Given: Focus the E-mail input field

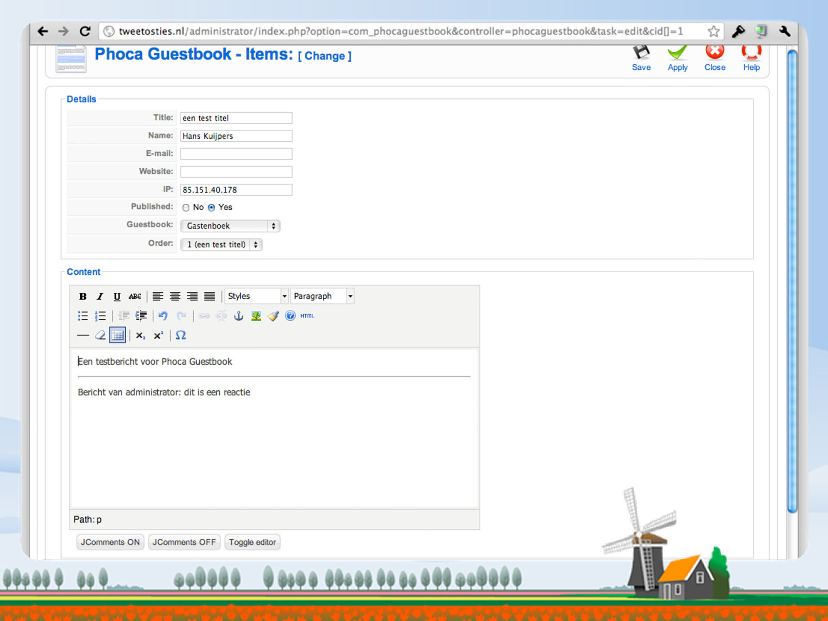Looking at the screenshot, I should [x=236, y=154].
